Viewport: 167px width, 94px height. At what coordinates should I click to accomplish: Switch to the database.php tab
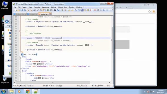pos(20,14)
